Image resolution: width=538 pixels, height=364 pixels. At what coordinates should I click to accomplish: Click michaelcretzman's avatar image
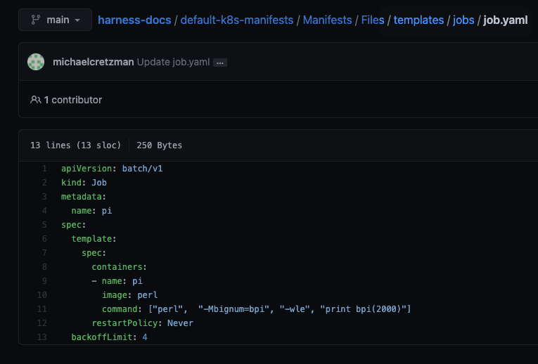pyautogui.click(x=36, y=62)
